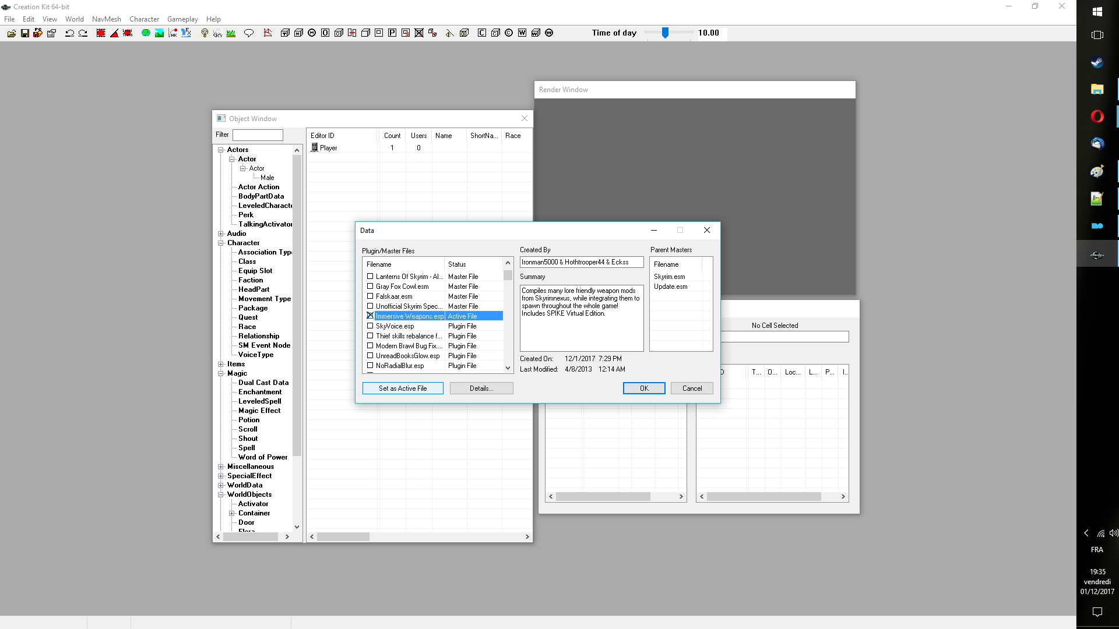Screen dimensions: 1119x629
Task: Click the crossed-out box toolbar icon
Action: click(x=419, y=33)
